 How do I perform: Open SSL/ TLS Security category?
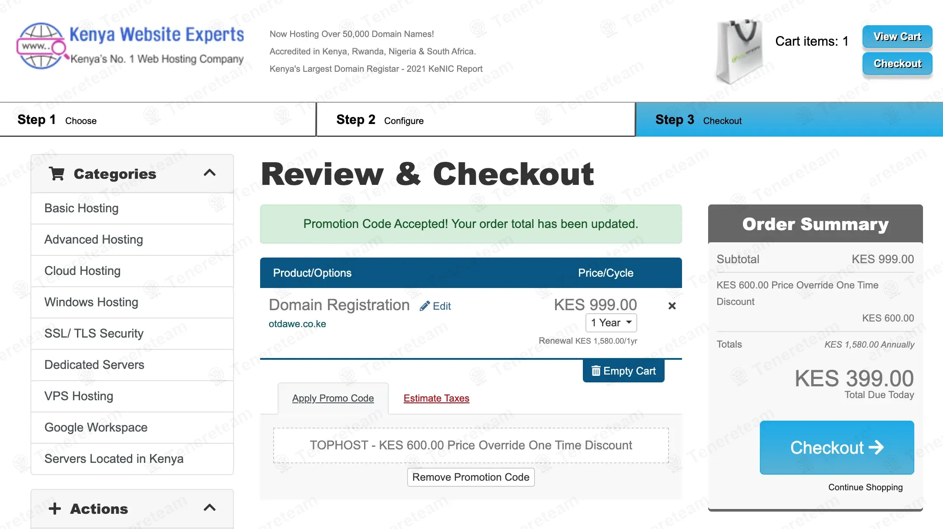(x=132, y=334)
